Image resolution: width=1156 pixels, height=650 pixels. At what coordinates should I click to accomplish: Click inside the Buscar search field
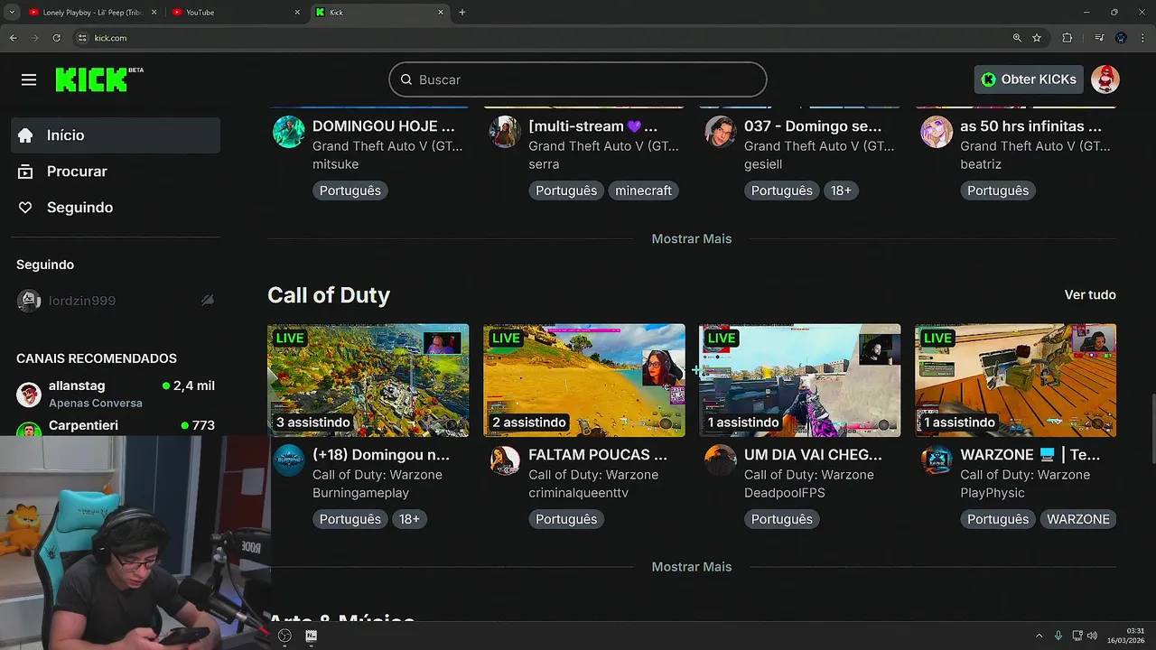(x=578, y=79)
